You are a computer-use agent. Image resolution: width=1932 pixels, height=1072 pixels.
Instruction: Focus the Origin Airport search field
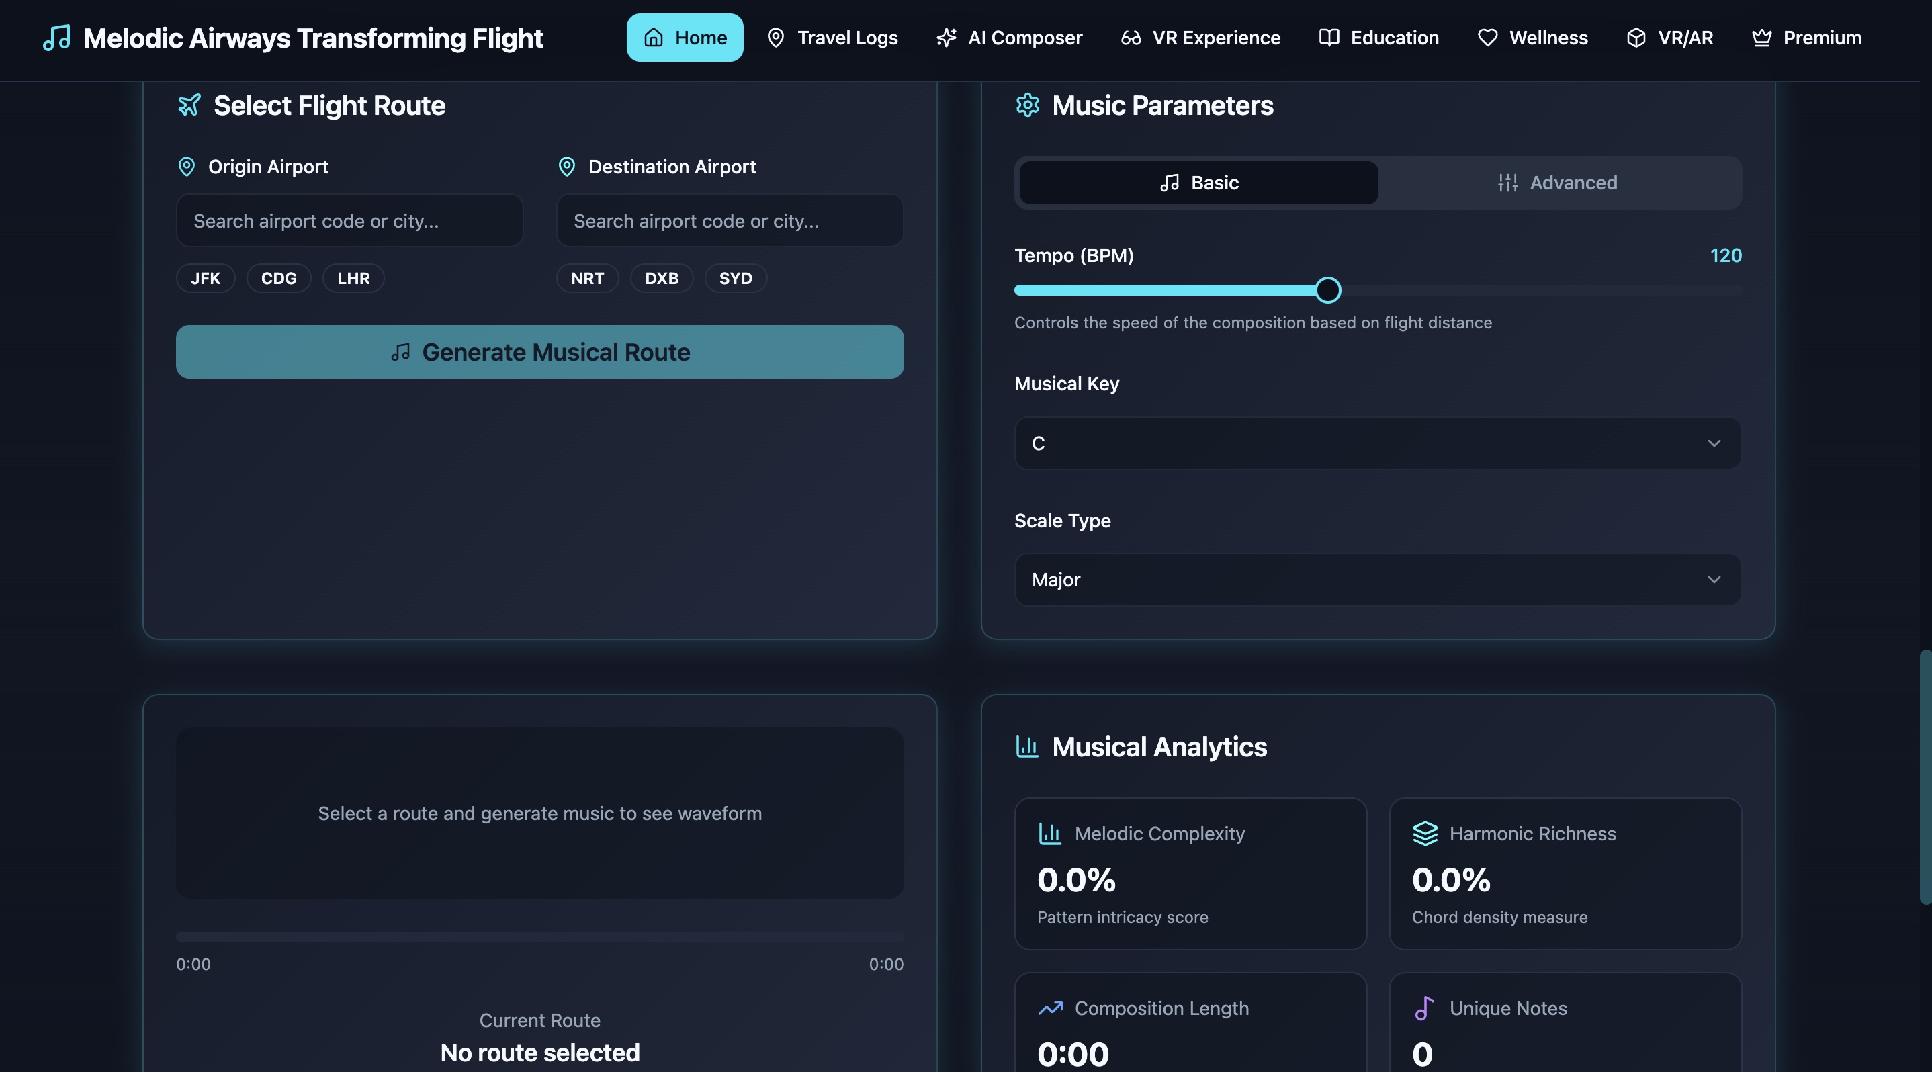(x=349, y=221)
